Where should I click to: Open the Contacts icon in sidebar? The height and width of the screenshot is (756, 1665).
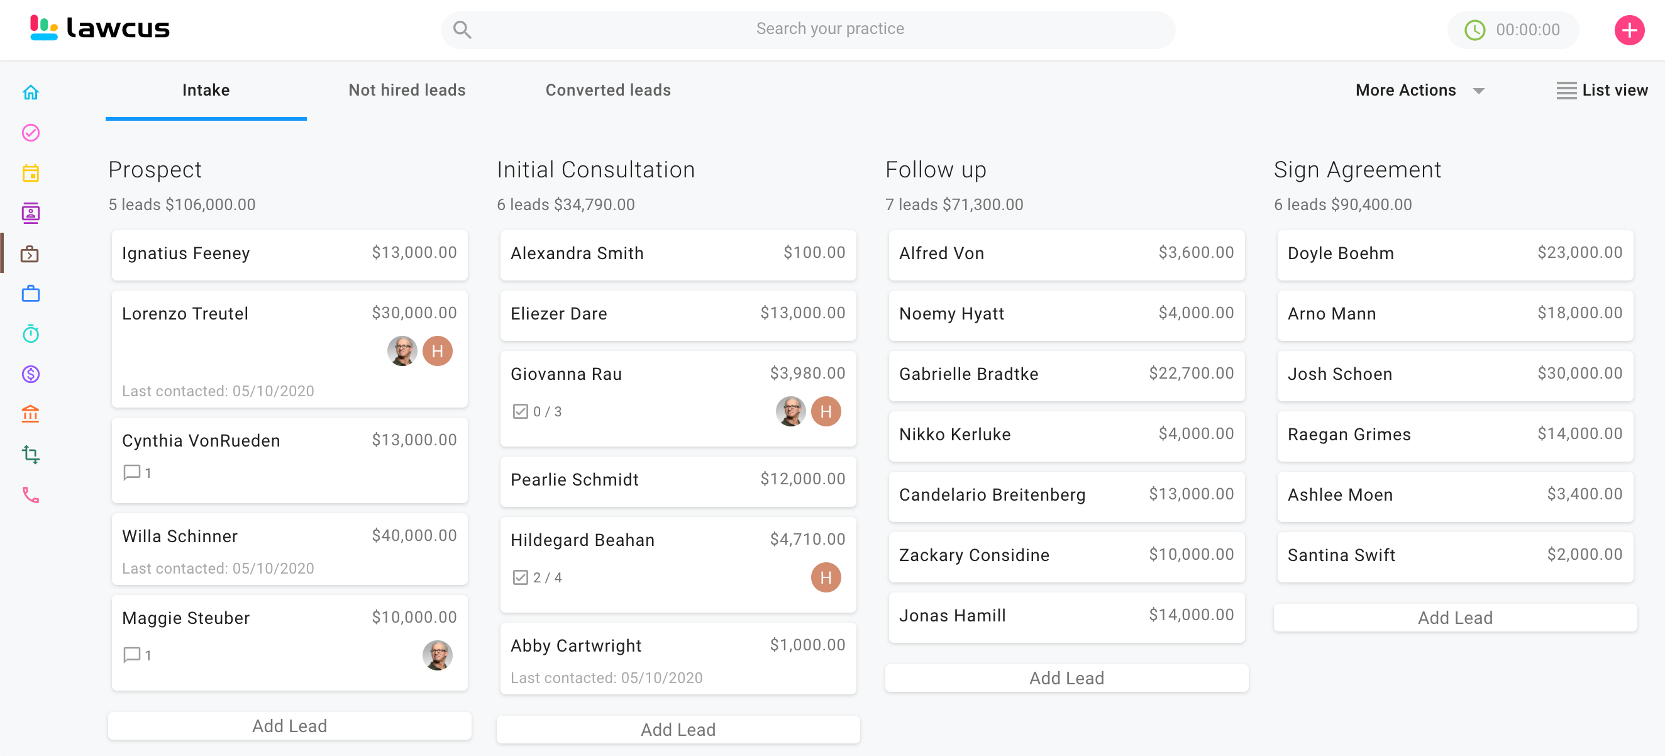(30, 213)
